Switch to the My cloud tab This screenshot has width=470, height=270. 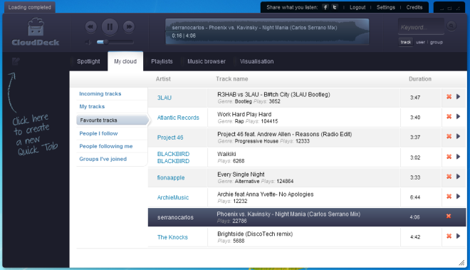coord(125,61)
